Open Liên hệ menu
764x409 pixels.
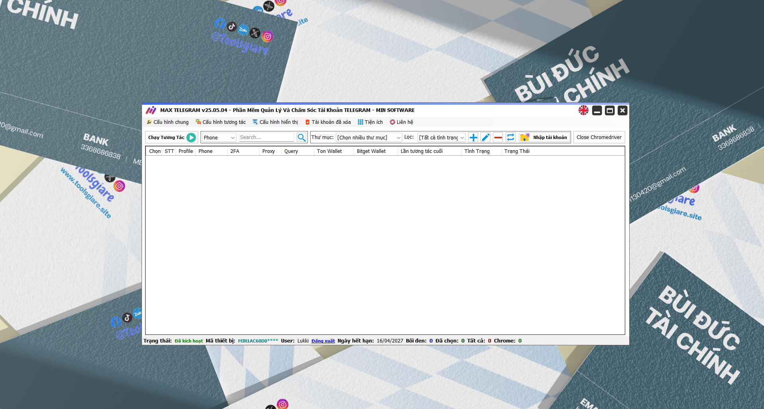[x=401, y=122]
